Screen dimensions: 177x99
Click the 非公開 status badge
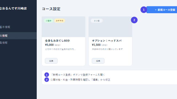click(x=97, y=21)
